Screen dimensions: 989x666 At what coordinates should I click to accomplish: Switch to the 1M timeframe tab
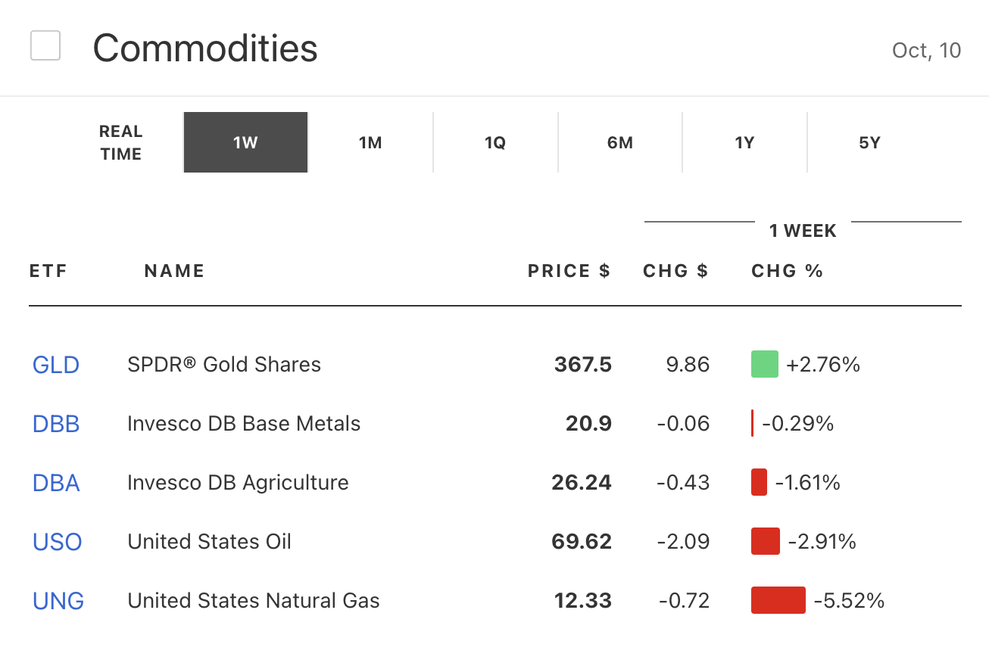point(370,142)
